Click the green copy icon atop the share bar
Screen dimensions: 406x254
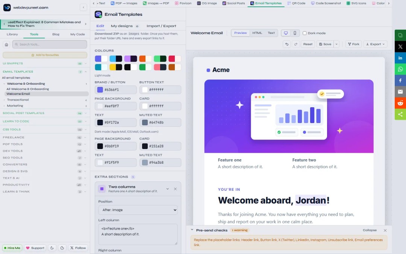tap(400, 35)
